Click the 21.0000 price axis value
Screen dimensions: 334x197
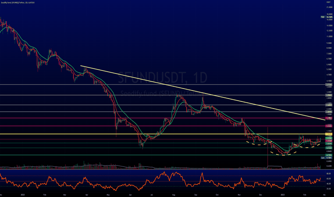[329, 7]
